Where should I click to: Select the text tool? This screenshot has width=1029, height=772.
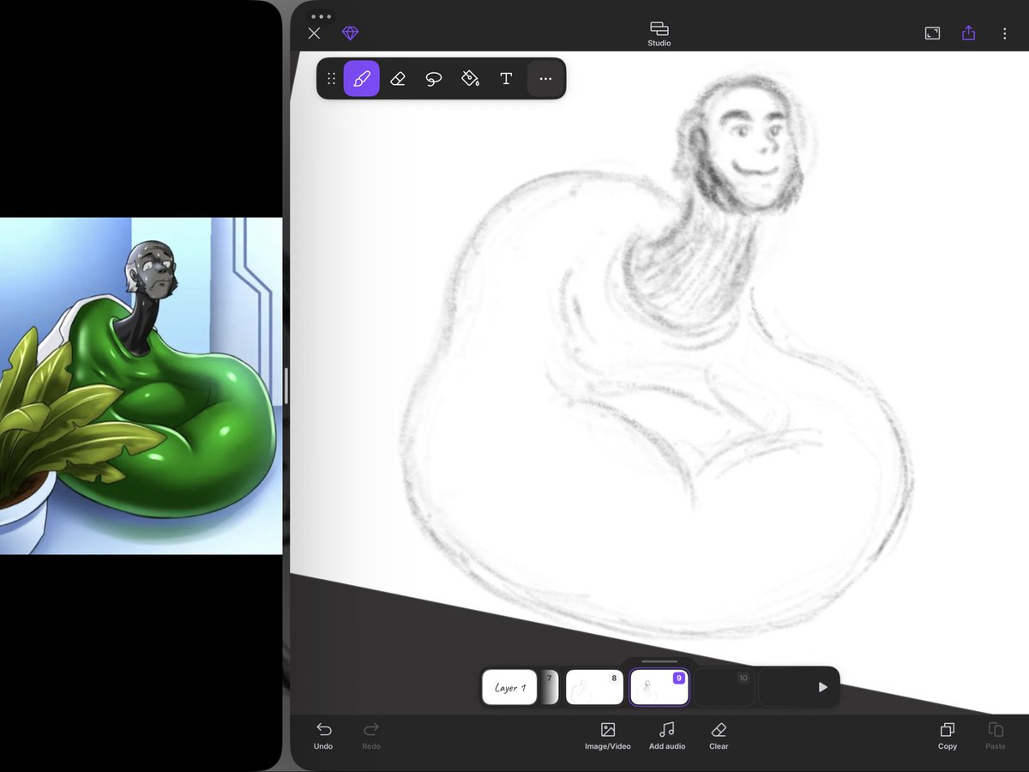tap(506, 79)
